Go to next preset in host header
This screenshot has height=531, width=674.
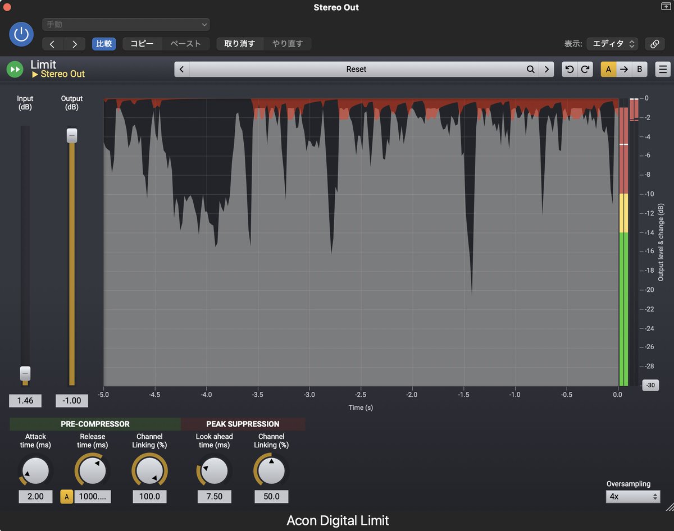click(x=75, y=44)
